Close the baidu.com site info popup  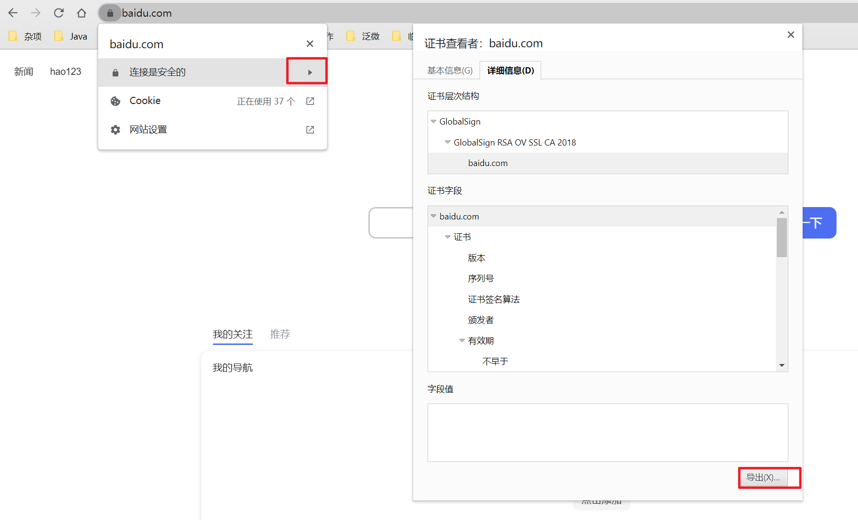click(310, 44)
